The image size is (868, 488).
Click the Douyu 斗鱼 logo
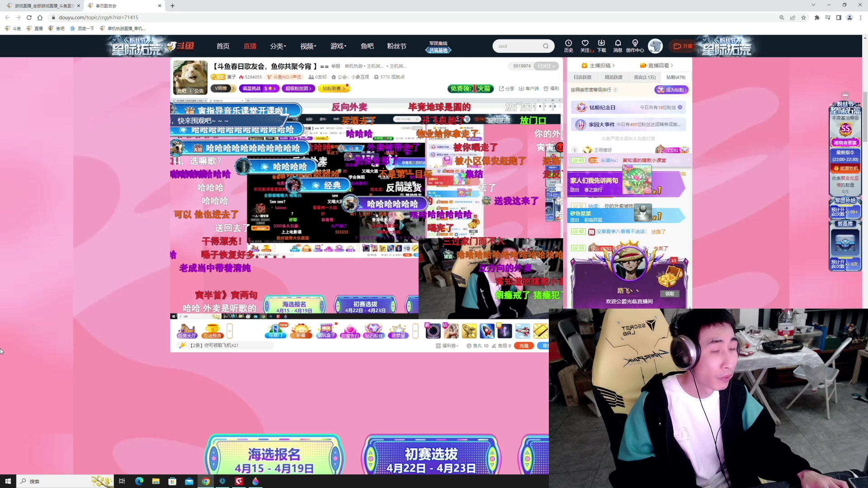(x=181, y=46)
